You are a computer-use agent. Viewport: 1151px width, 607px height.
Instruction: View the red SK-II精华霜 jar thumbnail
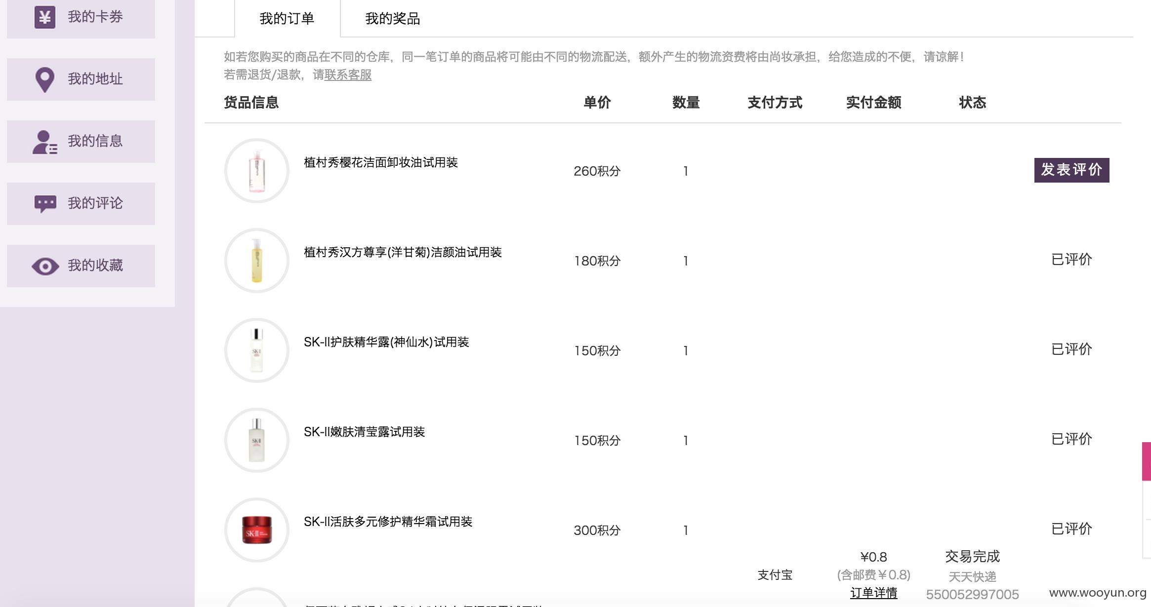(256, 530)
